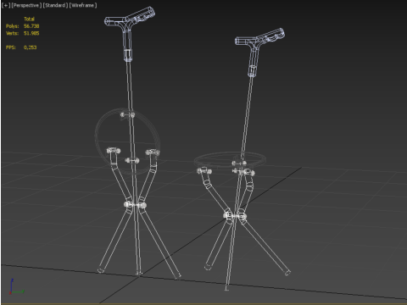Open the Perspective viewport view menu

click(x=26, y=5)
